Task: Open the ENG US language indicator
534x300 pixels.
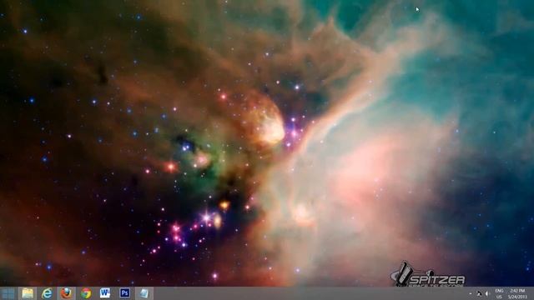Action: point(499,293)
